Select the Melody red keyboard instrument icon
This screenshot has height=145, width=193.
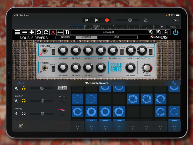[62, 112]
